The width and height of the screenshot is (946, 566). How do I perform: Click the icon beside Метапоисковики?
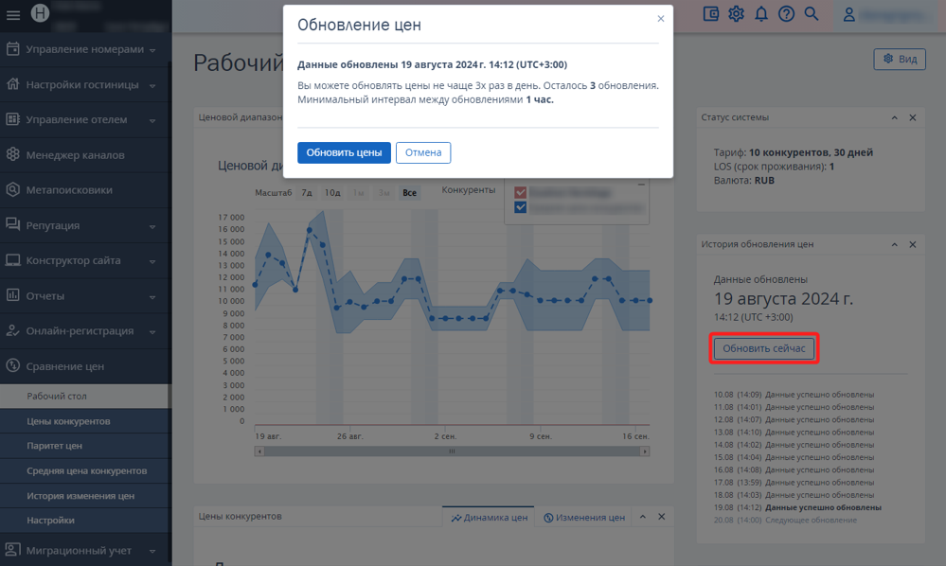tap(12, 189)
